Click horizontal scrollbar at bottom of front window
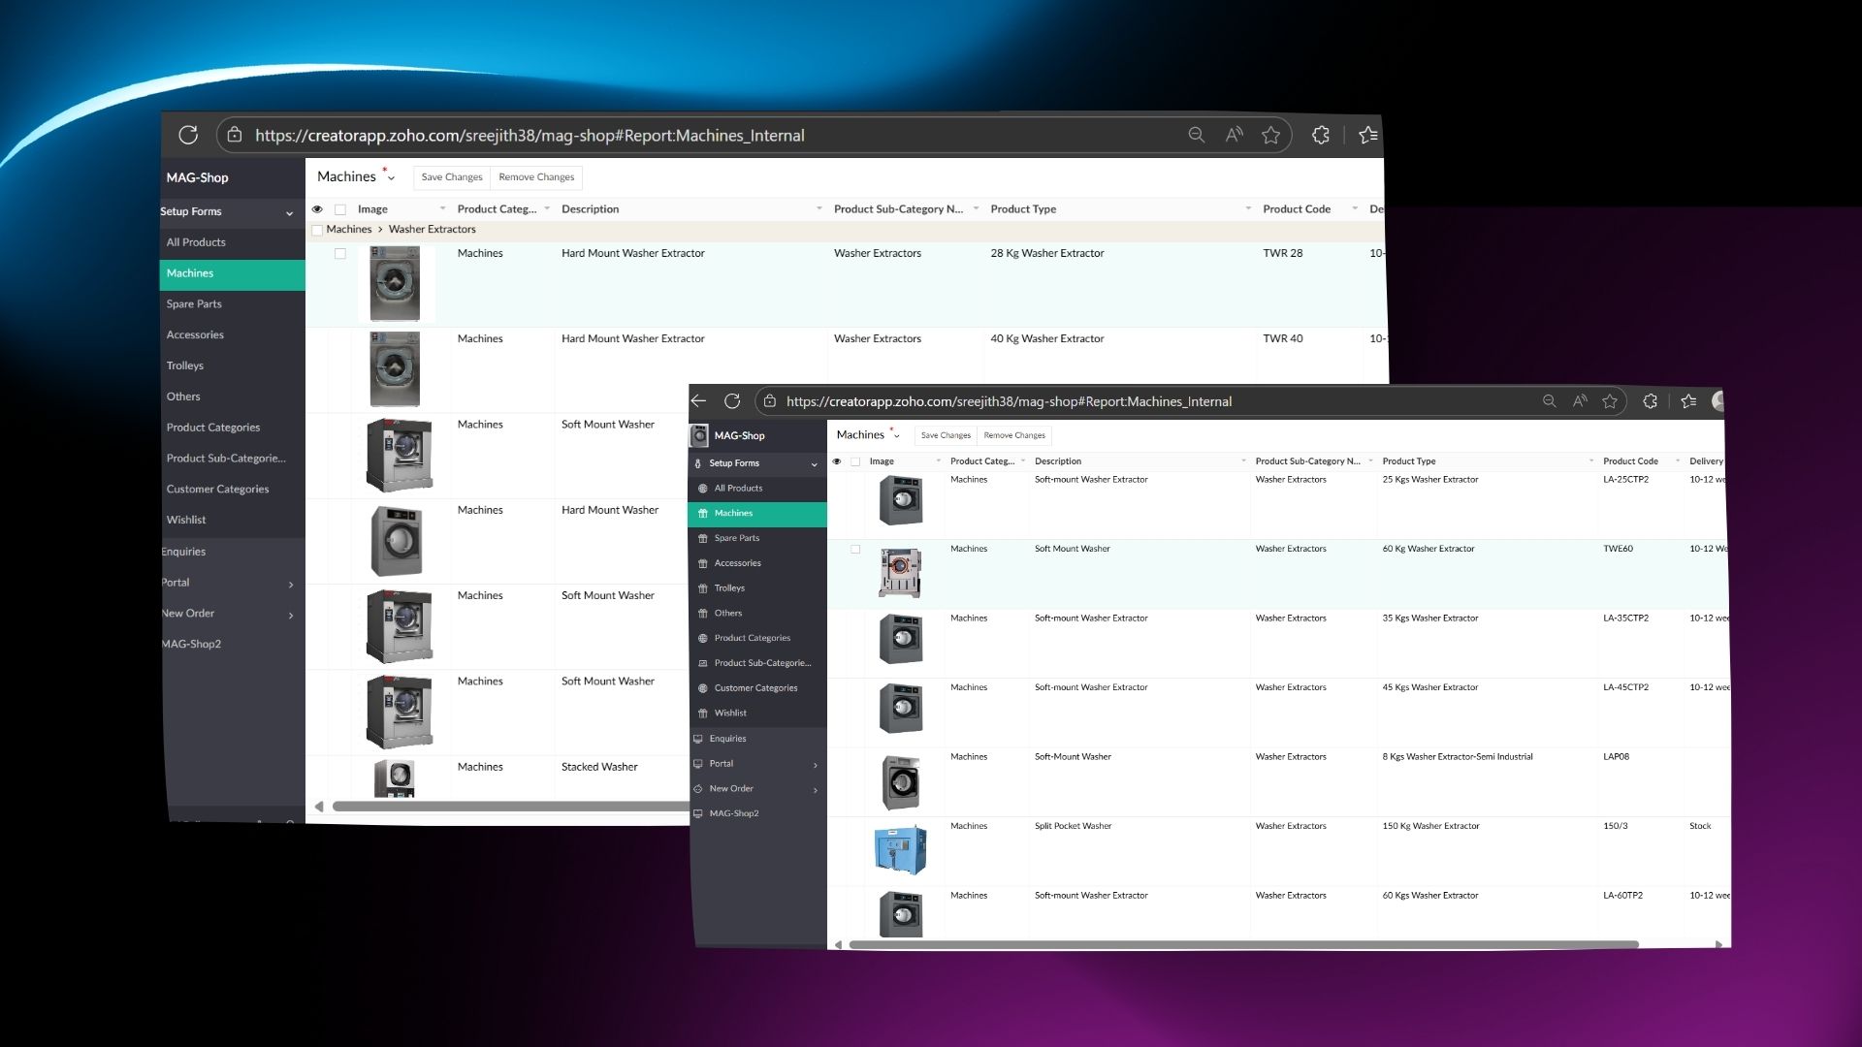This screenshot has height=1047, width=1862. pyautogui.click(x=1243, y=944)
